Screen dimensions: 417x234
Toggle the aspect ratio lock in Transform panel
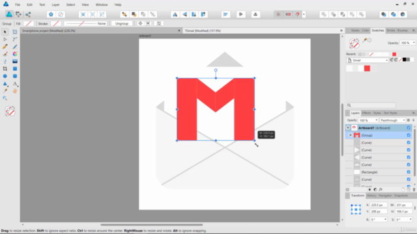pos(414,208)
